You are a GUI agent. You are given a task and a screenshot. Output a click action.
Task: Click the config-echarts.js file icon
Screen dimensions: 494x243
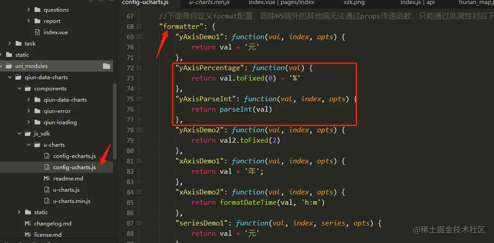(47, 156)
